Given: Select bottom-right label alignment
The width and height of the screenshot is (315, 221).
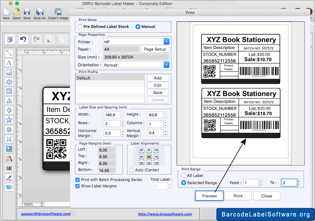Looking at the screenshot, I should pos(156,163).
